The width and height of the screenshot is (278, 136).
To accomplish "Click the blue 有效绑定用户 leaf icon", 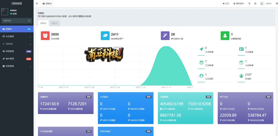I will 105,36.
